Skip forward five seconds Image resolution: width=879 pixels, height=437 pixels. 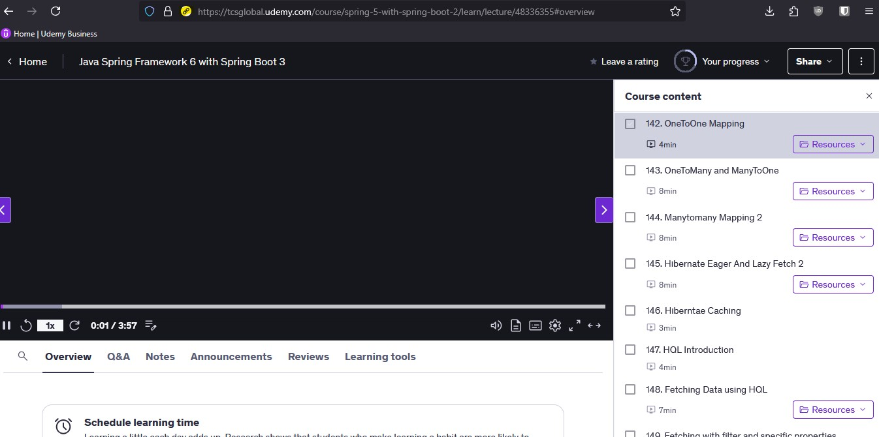74,325
